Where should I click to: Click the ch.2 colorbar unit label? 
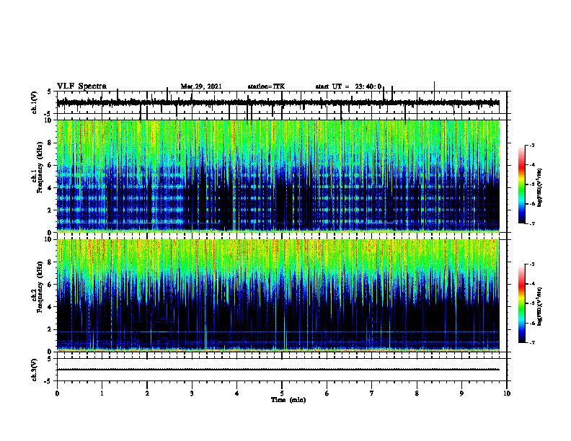coord(540,307)
